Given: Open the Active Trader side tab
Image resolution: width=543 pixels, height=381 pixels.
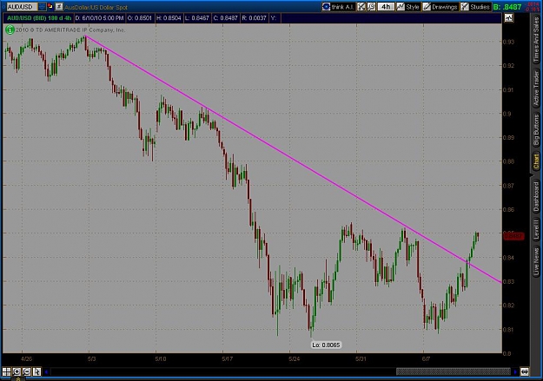Looking at the screenshot, I should 536,88.
